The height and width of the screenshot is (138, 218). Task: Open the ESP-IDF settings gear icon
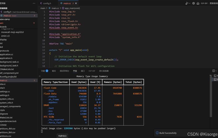click(193, 3)
